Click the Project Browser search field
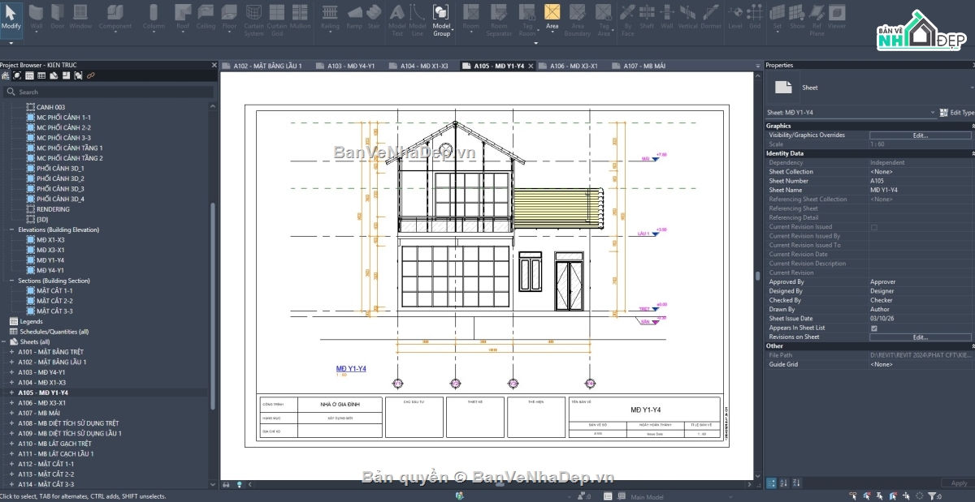This screenshot has width=975, height=502. [x=108, y=92]
